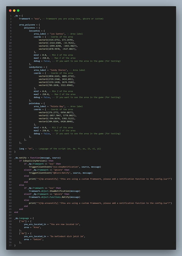Image resolution: width=182 pixels, height=256 pixels.
Task: Click line number 1 in the gutter
Action: [x=11, y=16]
